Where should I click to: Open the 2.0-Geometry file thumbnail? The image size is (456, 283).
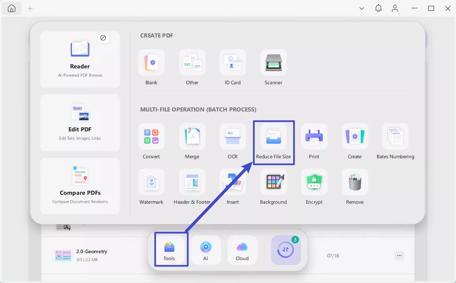tap(63, 255)
